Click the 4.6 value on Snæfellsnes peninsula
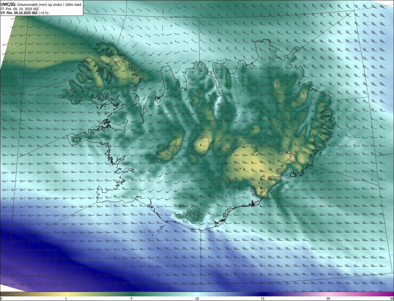Image resolution: width=394 pixels, height=301 pixels. (x=77, y=140)
